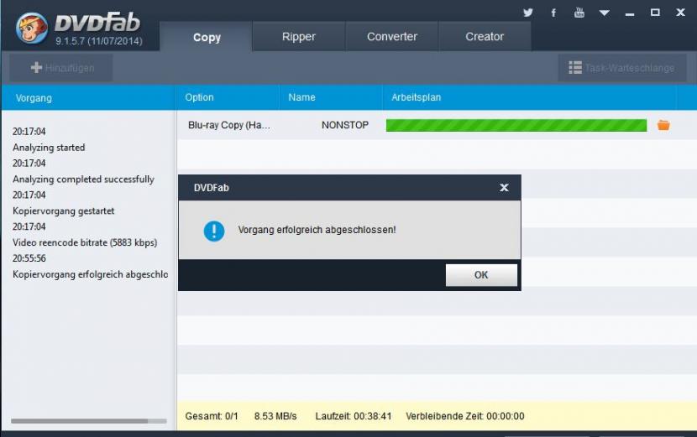Go to the Creator tab
The height and width of the screenshot is (437, 697).
pos(485,37)
